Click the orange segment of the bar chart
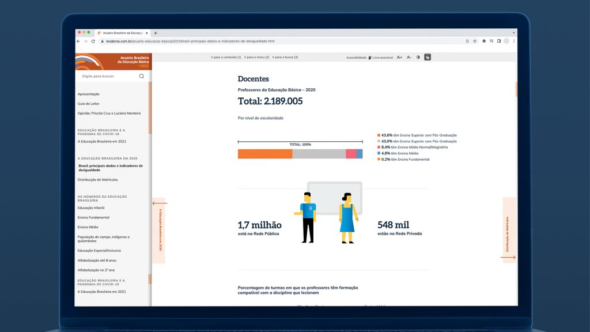Viewport: 590px width, 332px height. (x=265, y=154)
